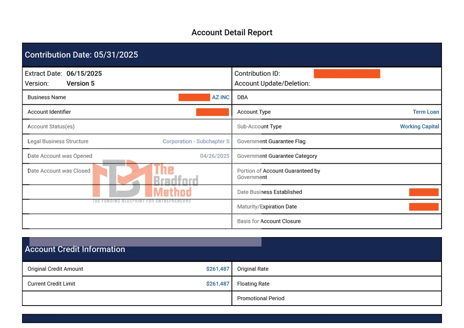Viewport: 464px width, 328px height.
Task: Click the "Maturity/Expiration Date" label
Action: point(267,207)
